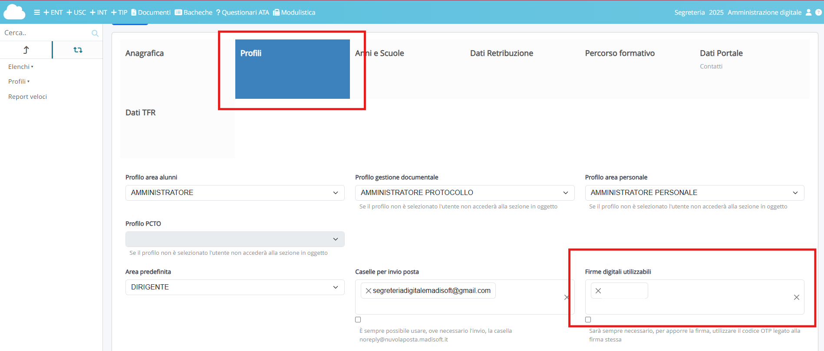824x351 pixels.
Task: Open the hamburger menu icon
Action: pos(37,13)
